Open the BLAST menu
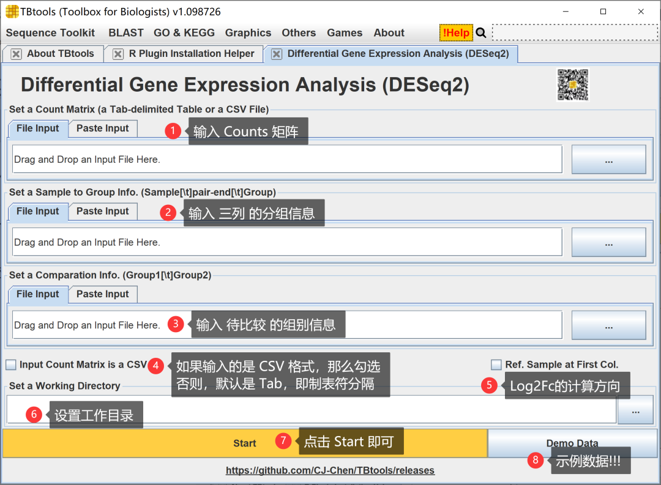This screenshot has width=661, height=485. pyautogui.click(x=125, y=33)
